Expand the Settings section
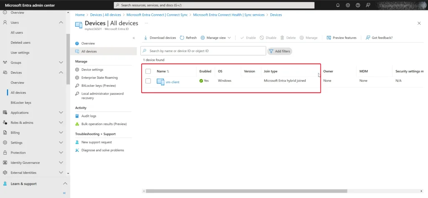 (x=61, y=143)
